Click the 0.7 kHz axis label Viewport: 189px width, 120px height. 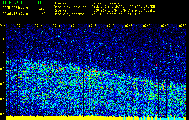[x=2, y=99]
